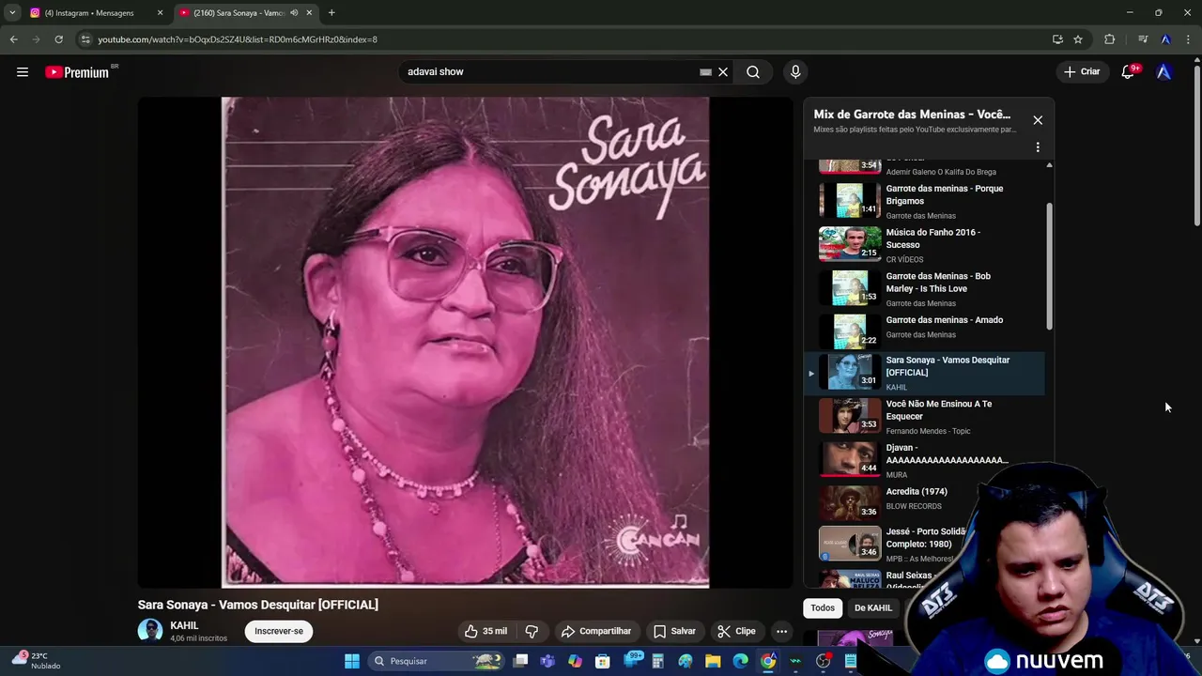1202x676 pixels.
Task: Select the Todos filter chip
Action: (823, 608)
